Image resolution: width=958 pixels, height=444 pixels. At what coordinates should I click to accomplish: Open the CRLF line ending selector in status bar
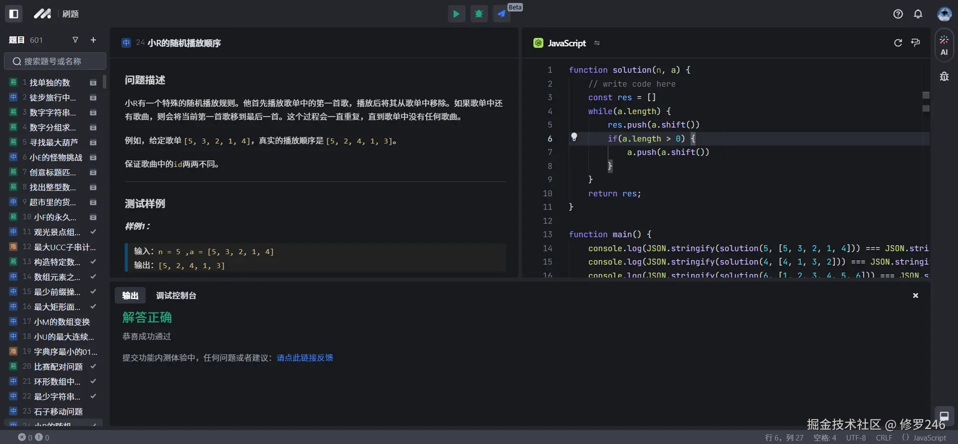point(884,438)
